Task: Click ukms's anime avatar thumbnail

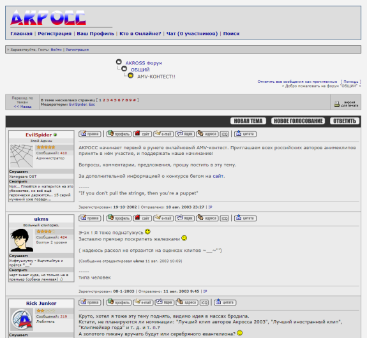Action: 22,240
